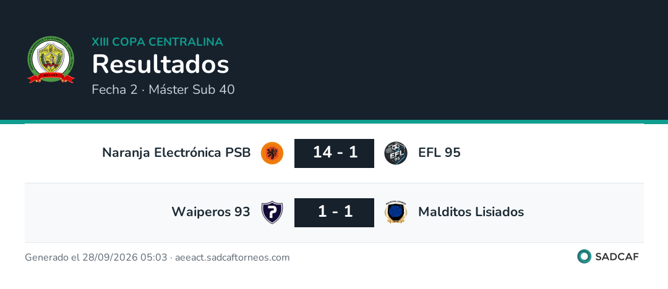Screen dimensions: 668x289
Task: Click the teal divider bar under header
Action: [334, 122]
